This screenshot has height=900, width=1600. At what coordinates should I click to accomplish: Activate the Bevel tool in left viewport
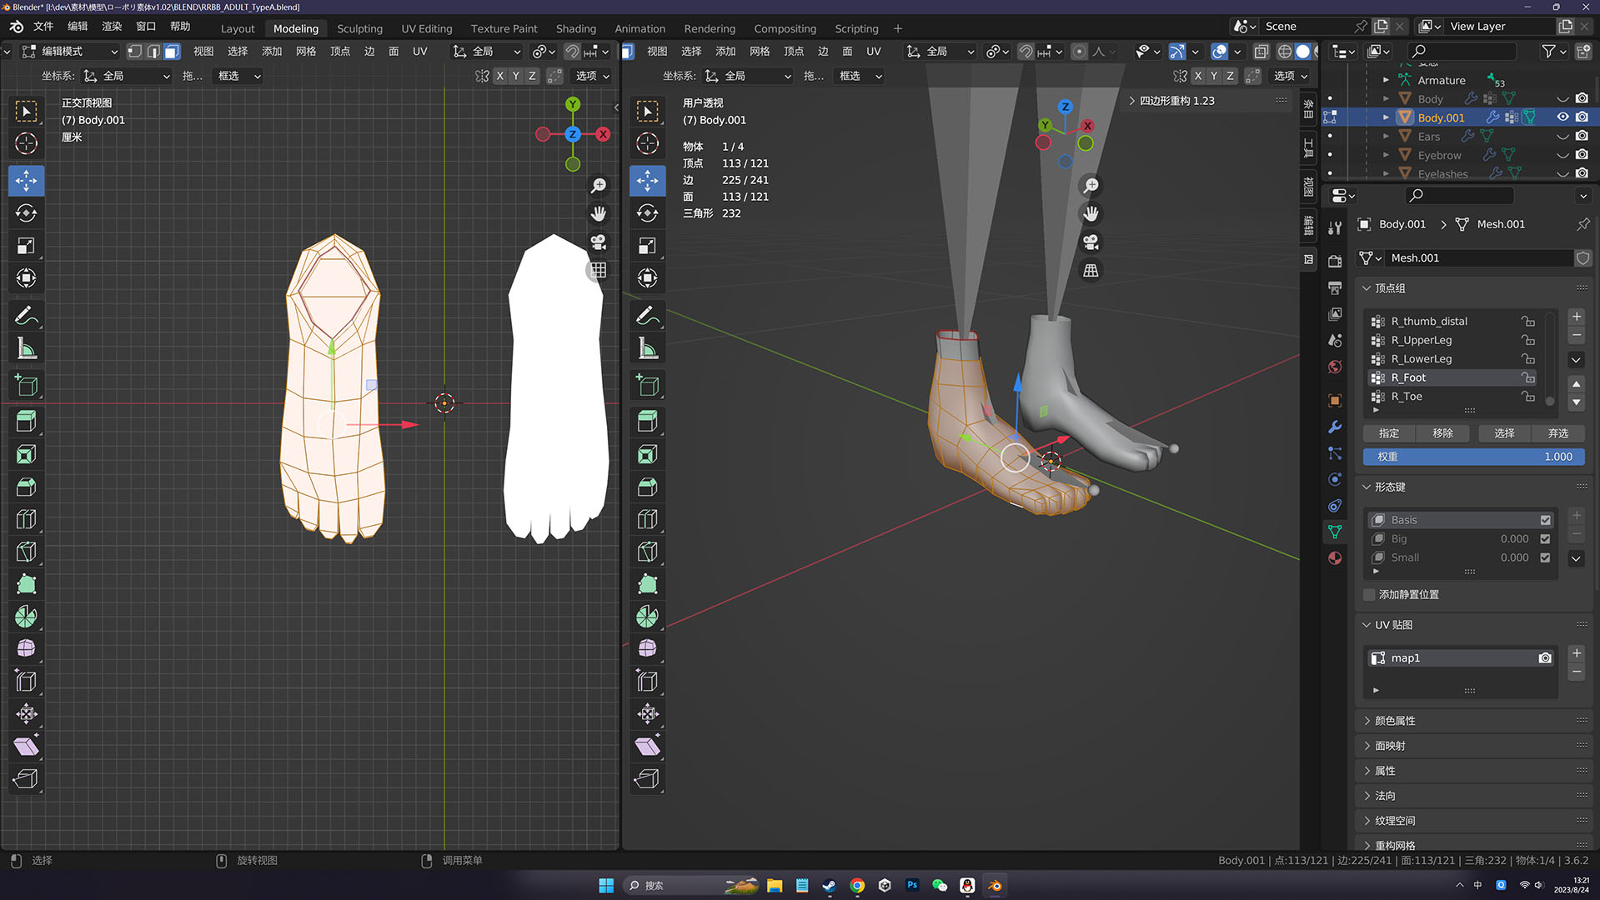(26, 487)
